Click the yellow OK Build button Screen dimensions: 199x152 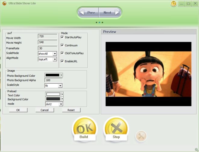85,129
